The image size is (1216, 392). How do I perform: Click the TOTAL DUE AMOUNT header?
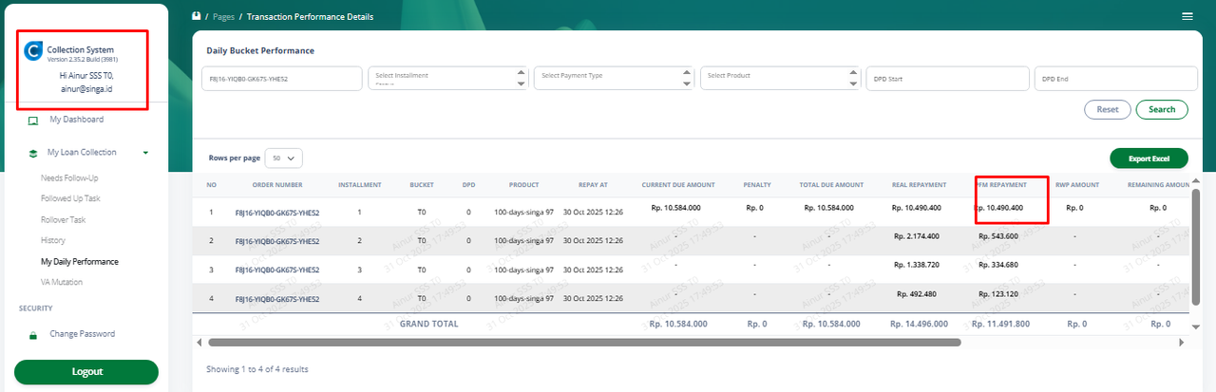831,185
